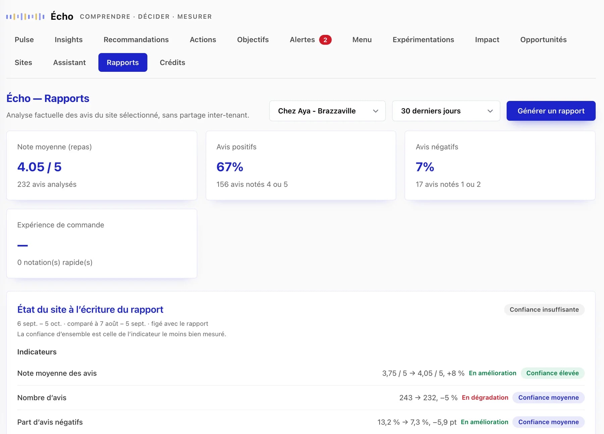Click the Confiance insuffisante badge
604x434 pixels.
point(544,310)
